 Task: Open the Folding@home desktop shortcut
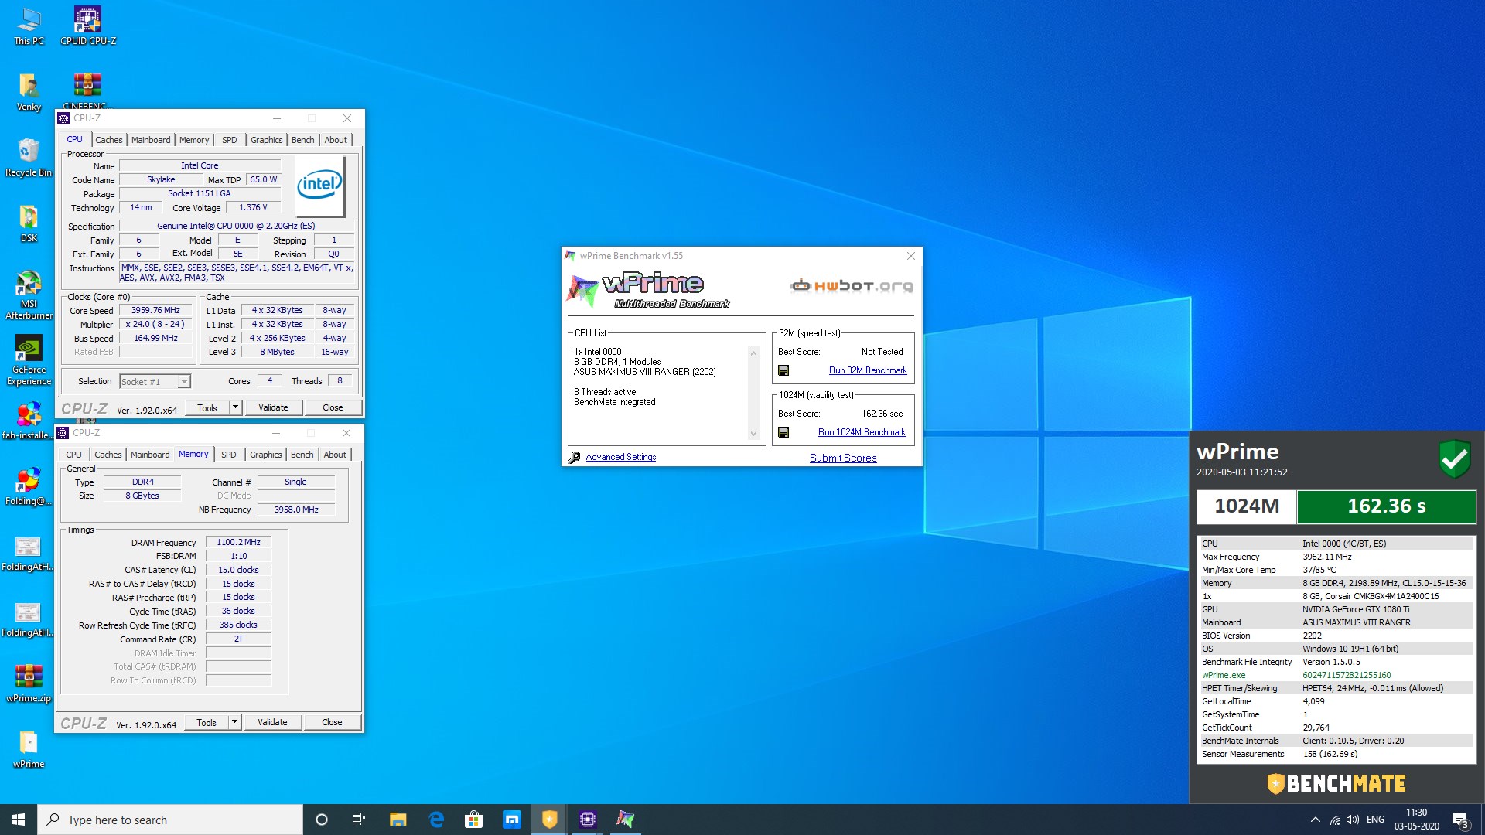29,486
